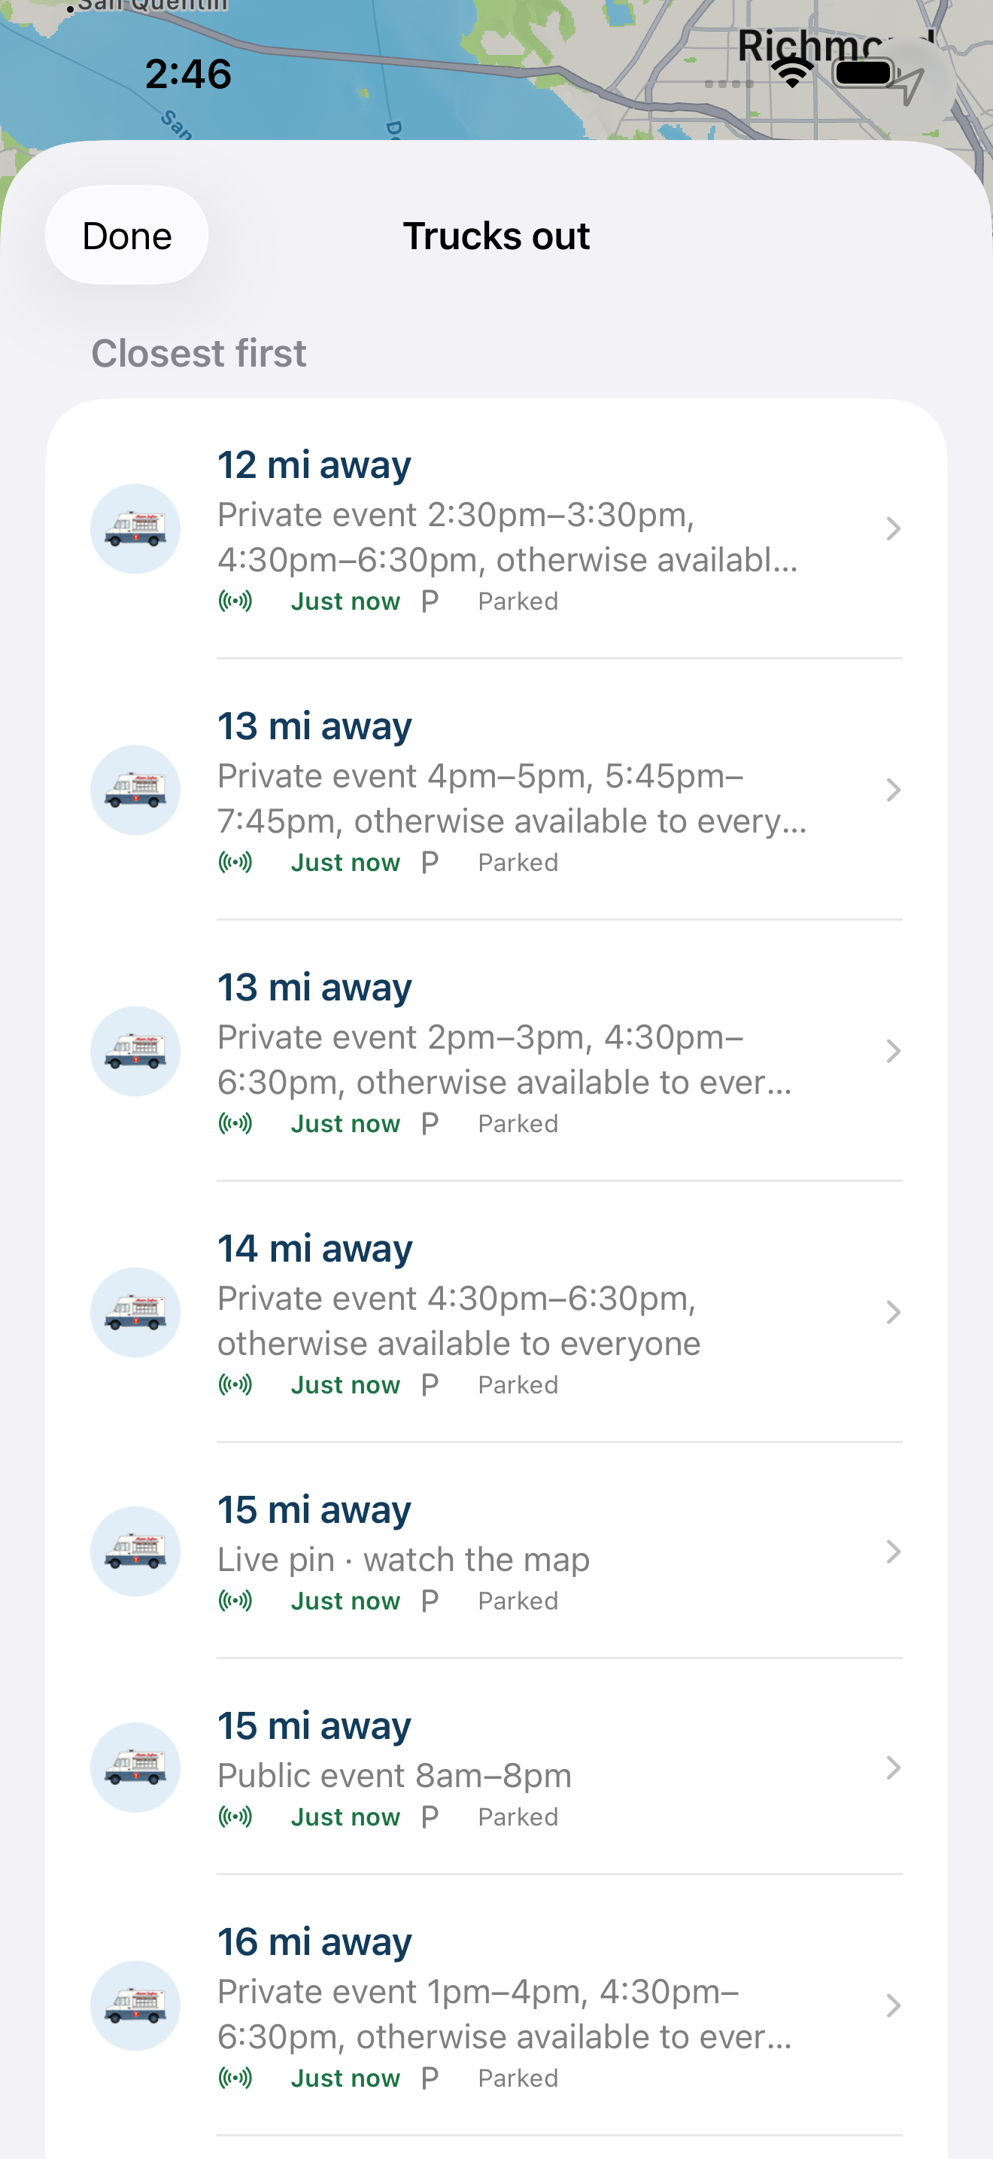Dismiss the sheet with the Done button
This screenshot has height=2159, width=993.
click(126, 236)
